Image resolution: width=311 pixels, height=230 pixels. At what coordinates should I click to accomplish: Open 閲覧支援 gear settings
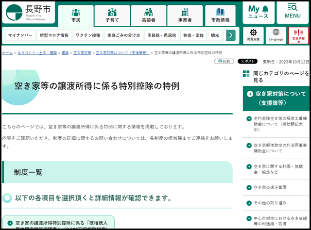(253, 35)
